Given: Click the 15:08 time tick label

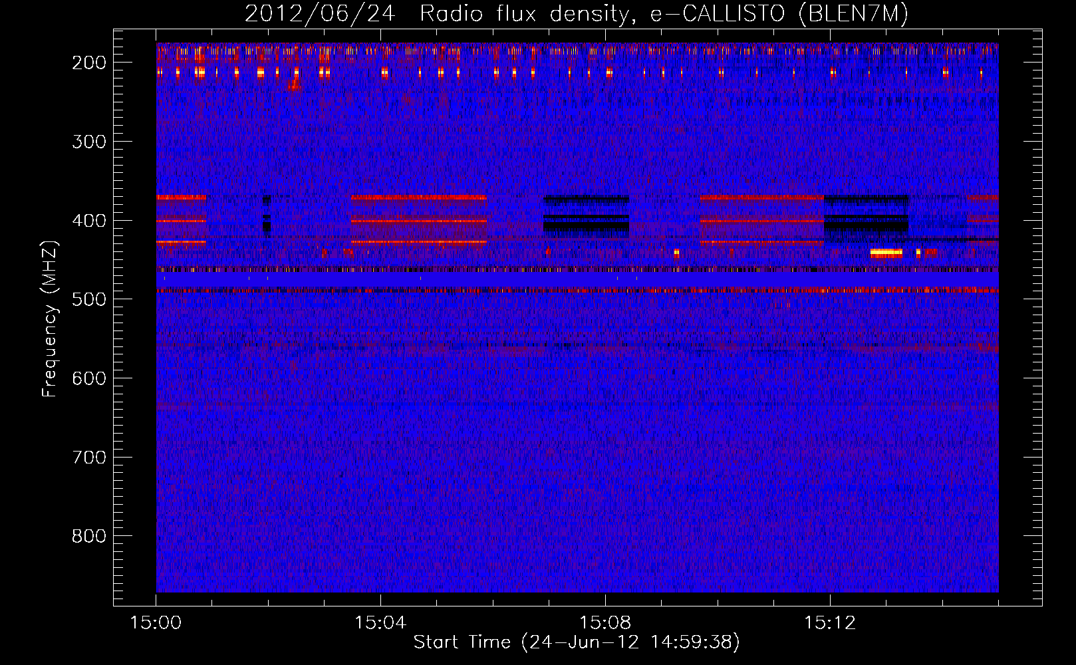Looking at the screenshot, I should pos(605,622).
